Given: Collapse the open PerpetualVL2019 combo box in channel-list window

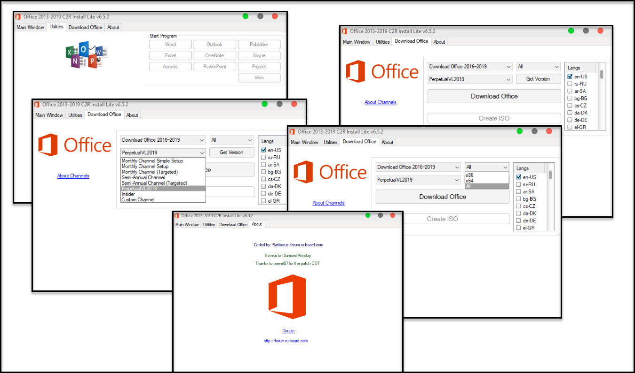Looking at the screenshot, I should coord(163,152).
